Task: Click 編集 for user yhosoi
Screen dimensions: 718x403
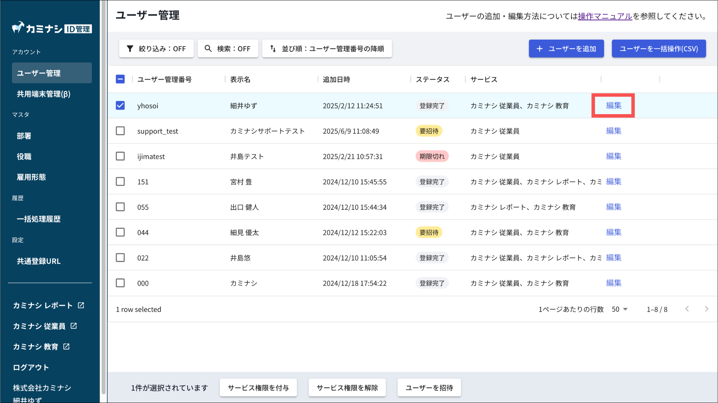Action: tap(614, 105)
